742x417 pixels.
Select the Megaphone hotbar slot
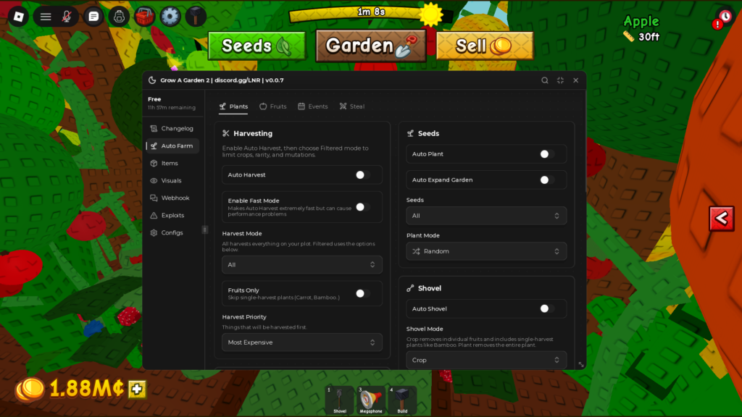click(371, 400)
